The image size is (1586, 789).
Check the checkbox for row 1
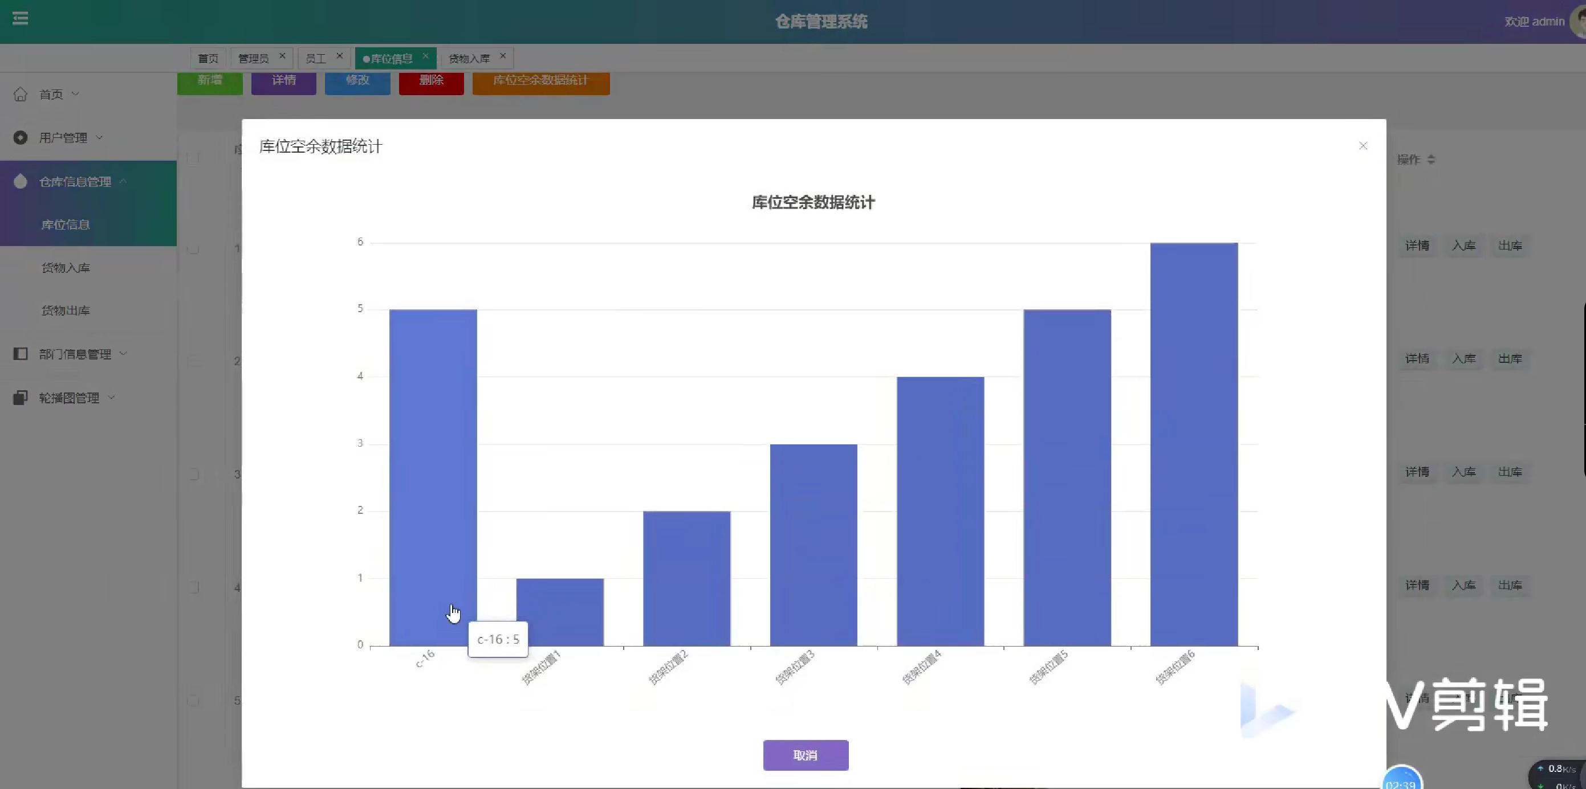(193, 248)
